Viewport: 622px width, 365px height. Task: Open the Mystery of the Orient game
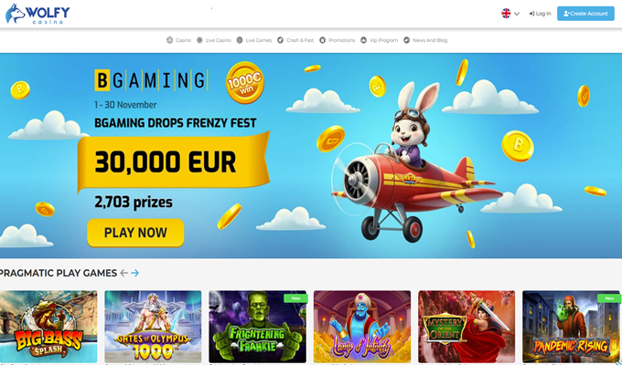coord(466,327)
